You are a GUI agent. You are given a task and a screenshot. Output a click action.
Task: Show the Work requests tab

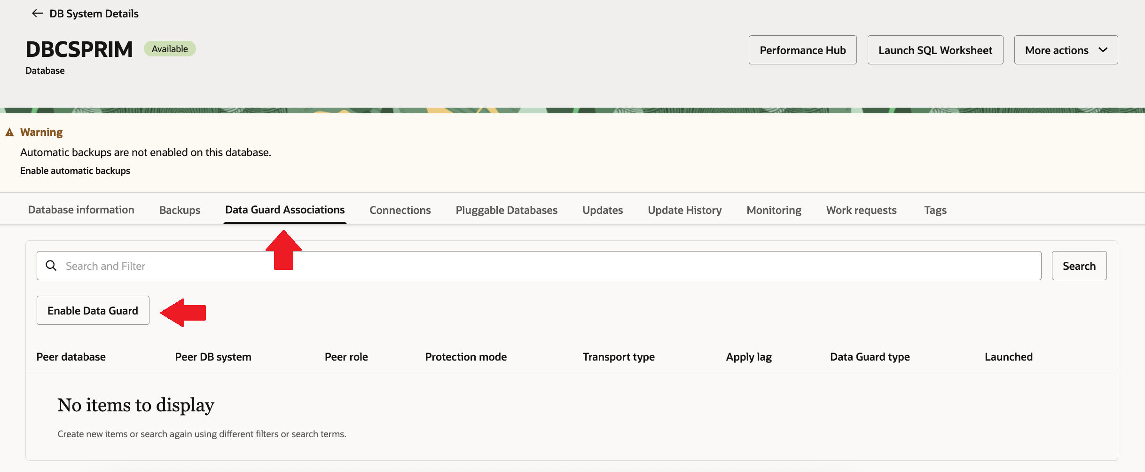point(861,210)
